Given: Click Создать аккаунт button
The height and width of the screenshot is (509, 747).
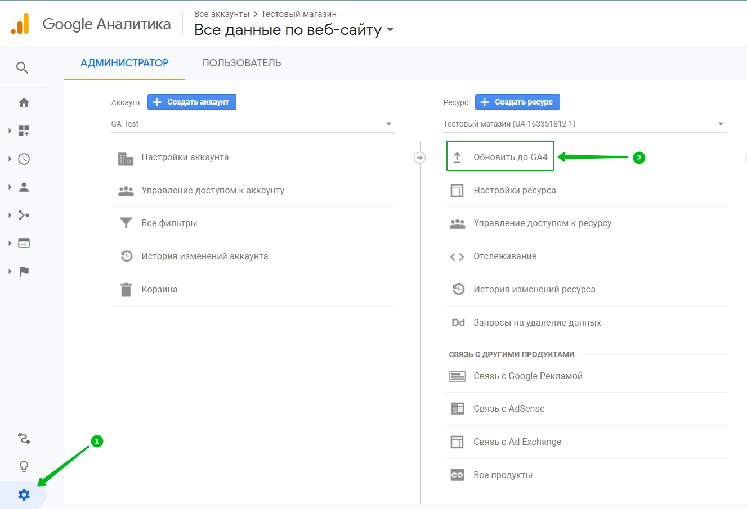Looking at the screenshot, I should pos(192,102).
